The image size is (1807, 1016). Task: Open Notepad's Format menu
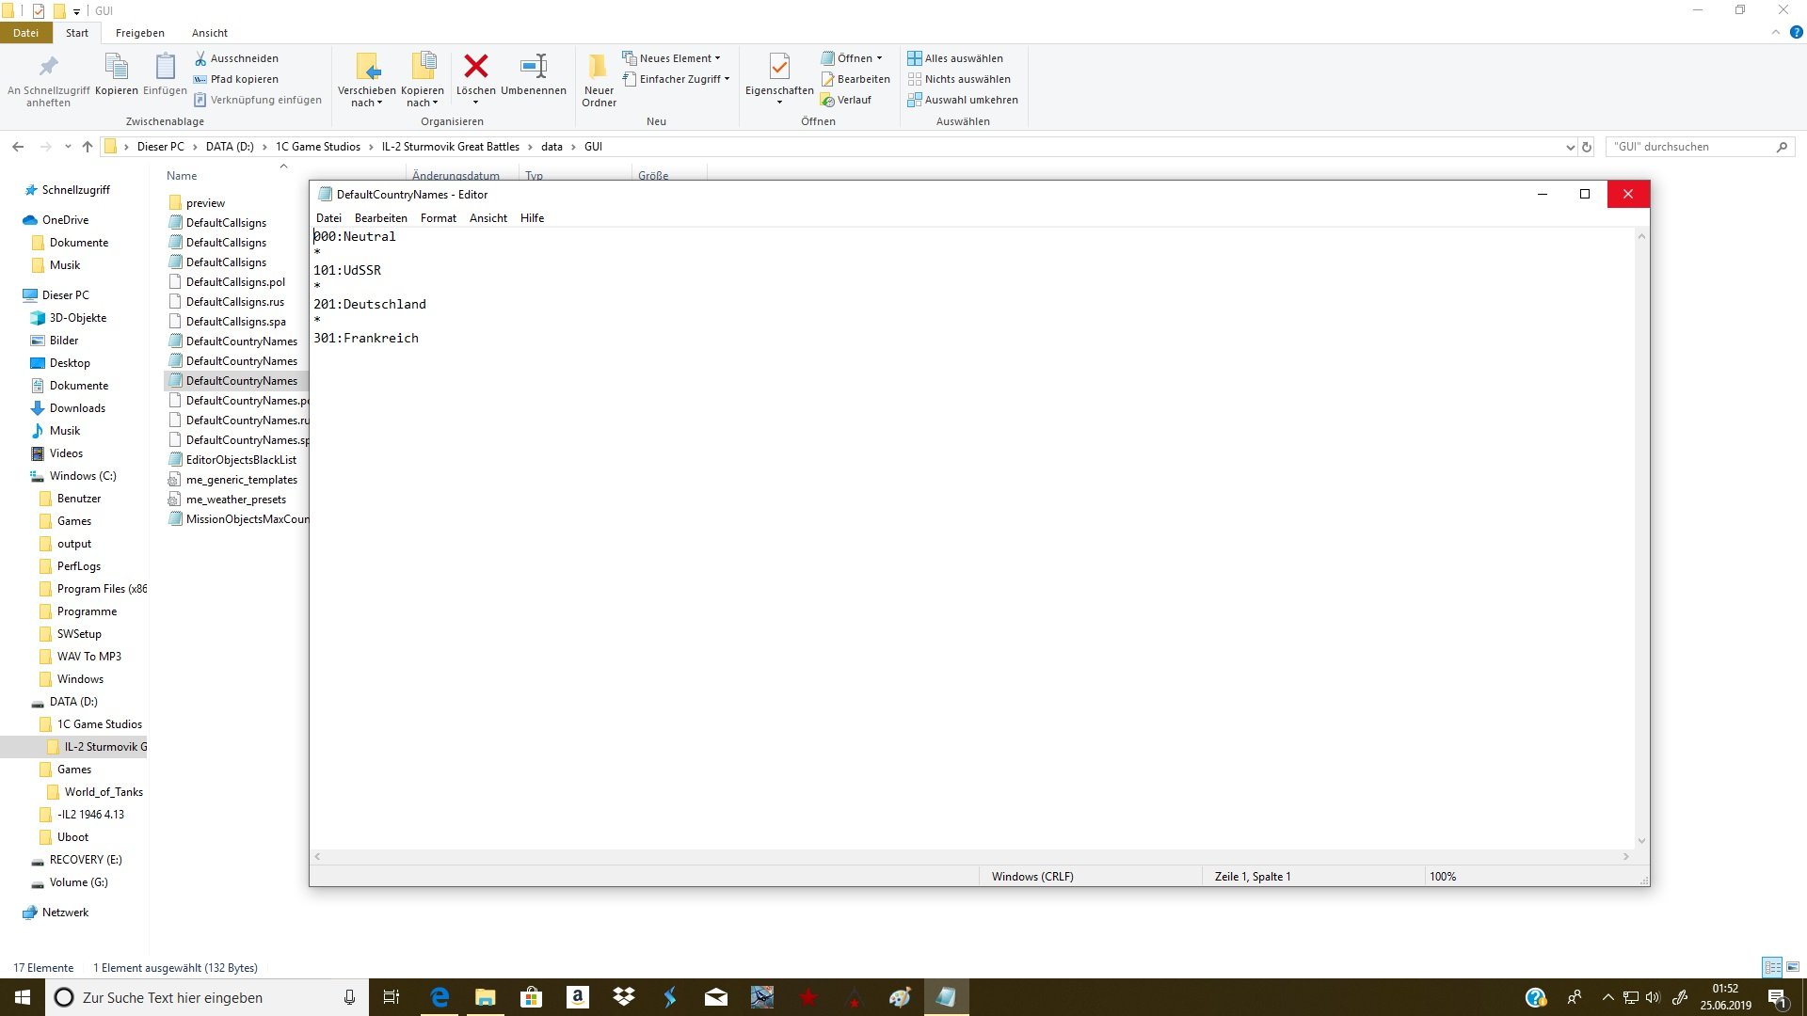pos(438,218)
